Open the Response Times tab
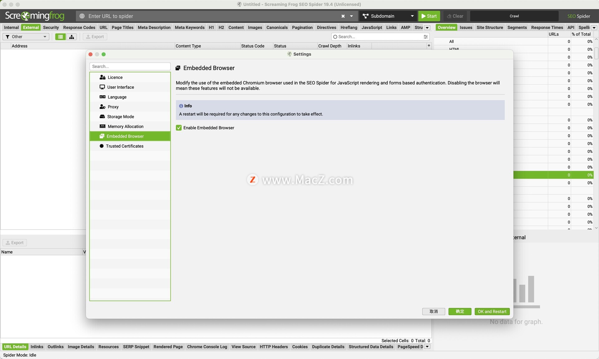Viewport: 599px width, 359px height. [547, 27]
